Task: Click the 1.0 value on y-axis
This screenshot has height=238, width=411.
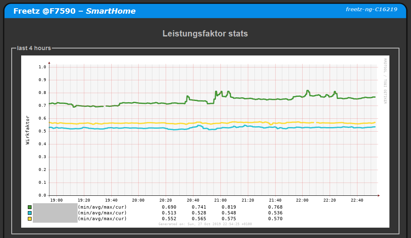Action: click(42, 67)
